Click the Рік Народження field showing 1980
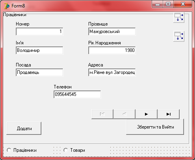The width and height of the screenshot is (195, 160). (x=112, y=50)
